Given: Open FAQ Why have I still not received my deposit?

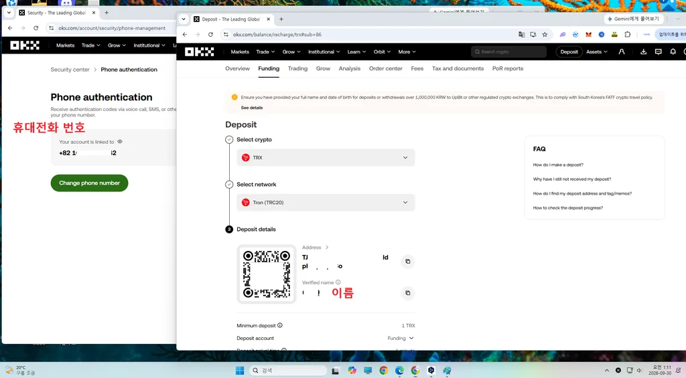Looking at the screenshot, I should [x=572, y=179].
